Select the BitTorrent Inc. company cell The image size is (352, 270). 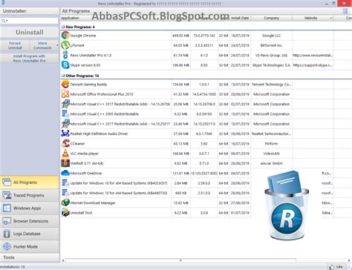coord(271,45)
